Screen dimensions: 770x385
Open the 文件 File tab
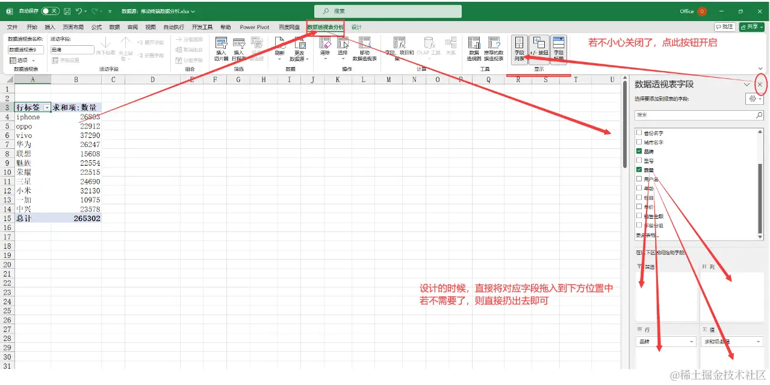pos(12,27)
